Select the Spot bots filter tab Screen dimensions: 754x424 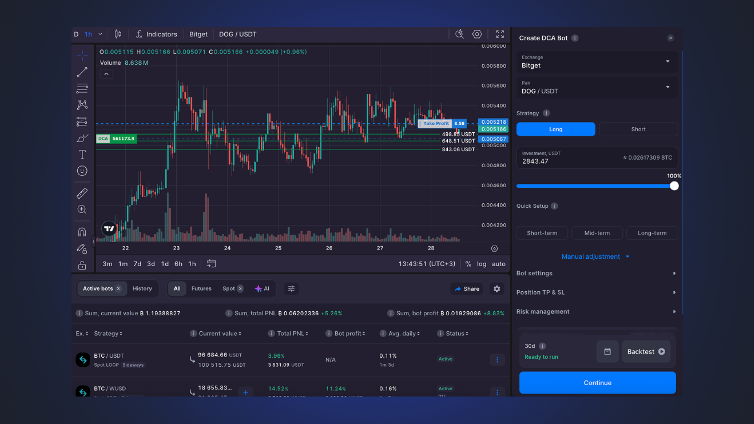[x=232, y=289]
